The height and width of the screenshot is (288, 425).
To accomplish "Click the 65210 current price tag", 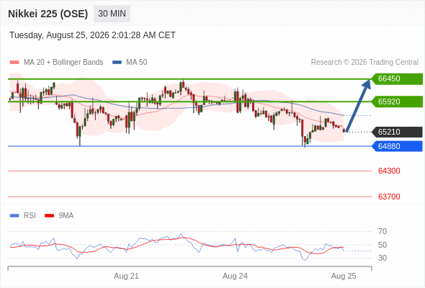I will tap(397, 132).
